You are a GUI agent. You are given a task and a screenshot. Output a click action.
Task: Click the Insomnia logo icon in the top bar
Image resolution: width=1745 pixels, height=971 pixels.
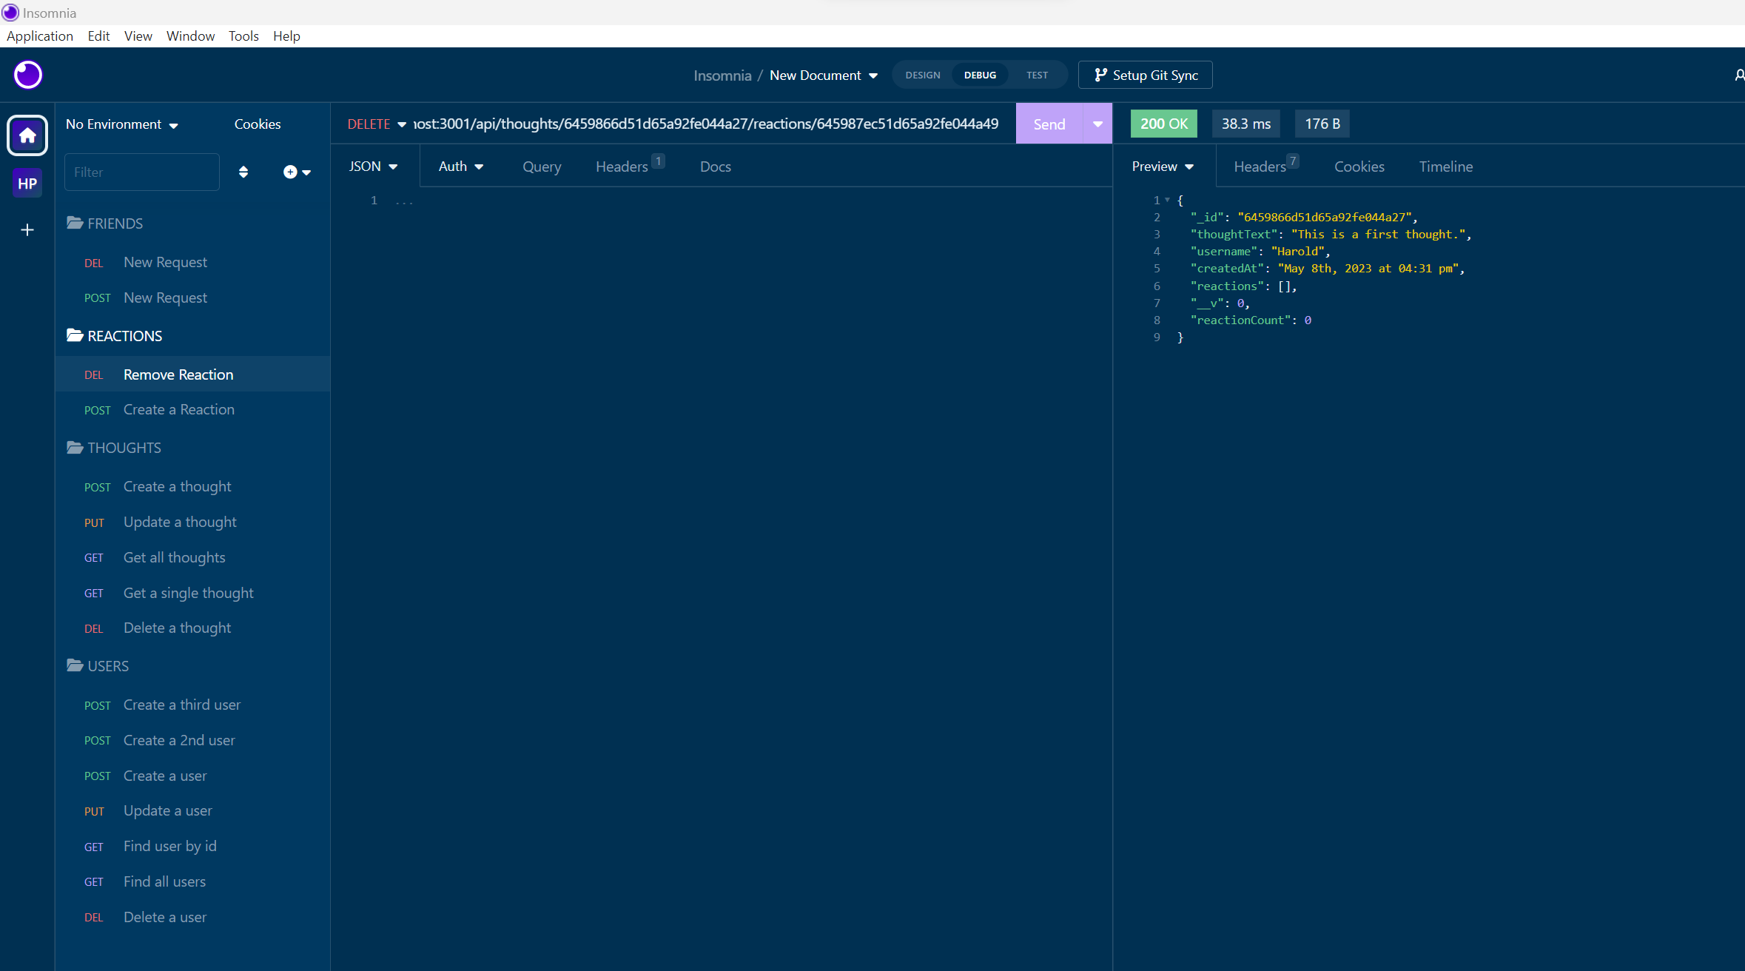click(x=27, y=75)
